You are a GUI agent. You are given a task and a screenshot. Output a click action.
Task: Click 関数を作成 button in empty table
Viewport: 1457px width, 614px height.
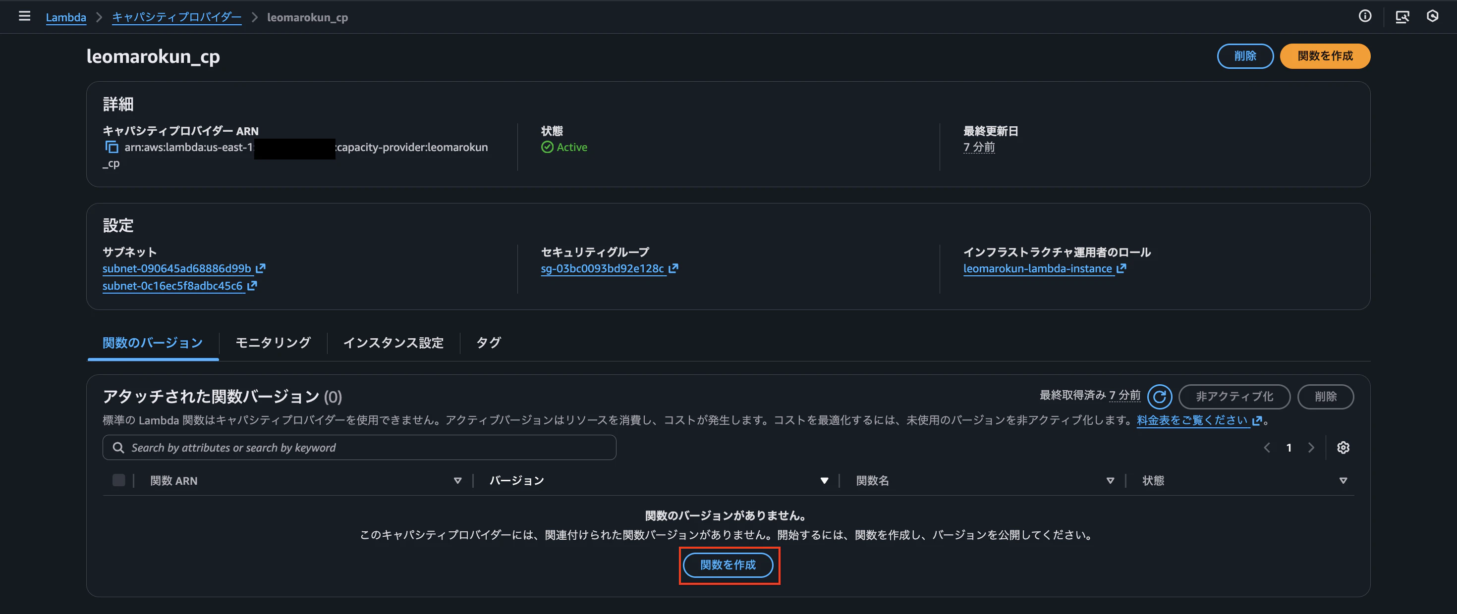tap(728, 565)
